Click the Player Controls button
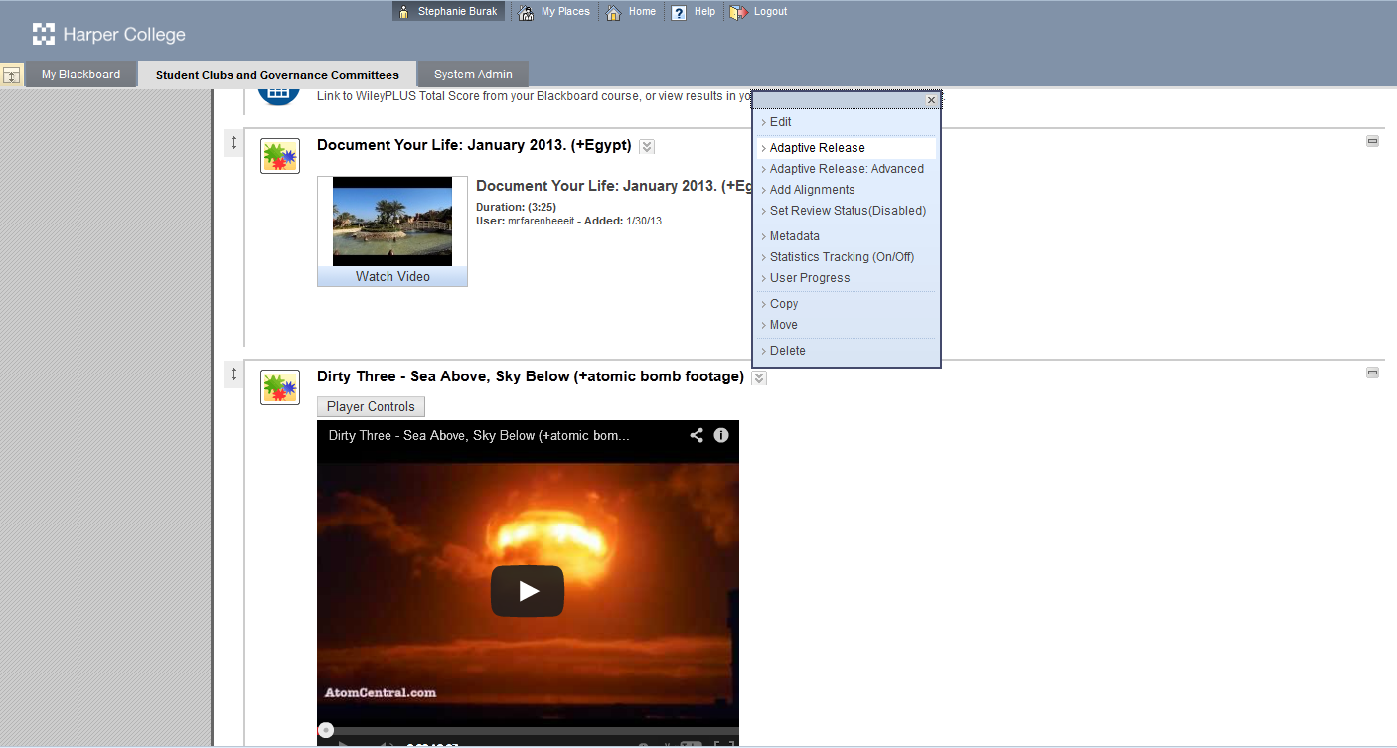This screenshot has height=748, width=1397. pos(371,407)
